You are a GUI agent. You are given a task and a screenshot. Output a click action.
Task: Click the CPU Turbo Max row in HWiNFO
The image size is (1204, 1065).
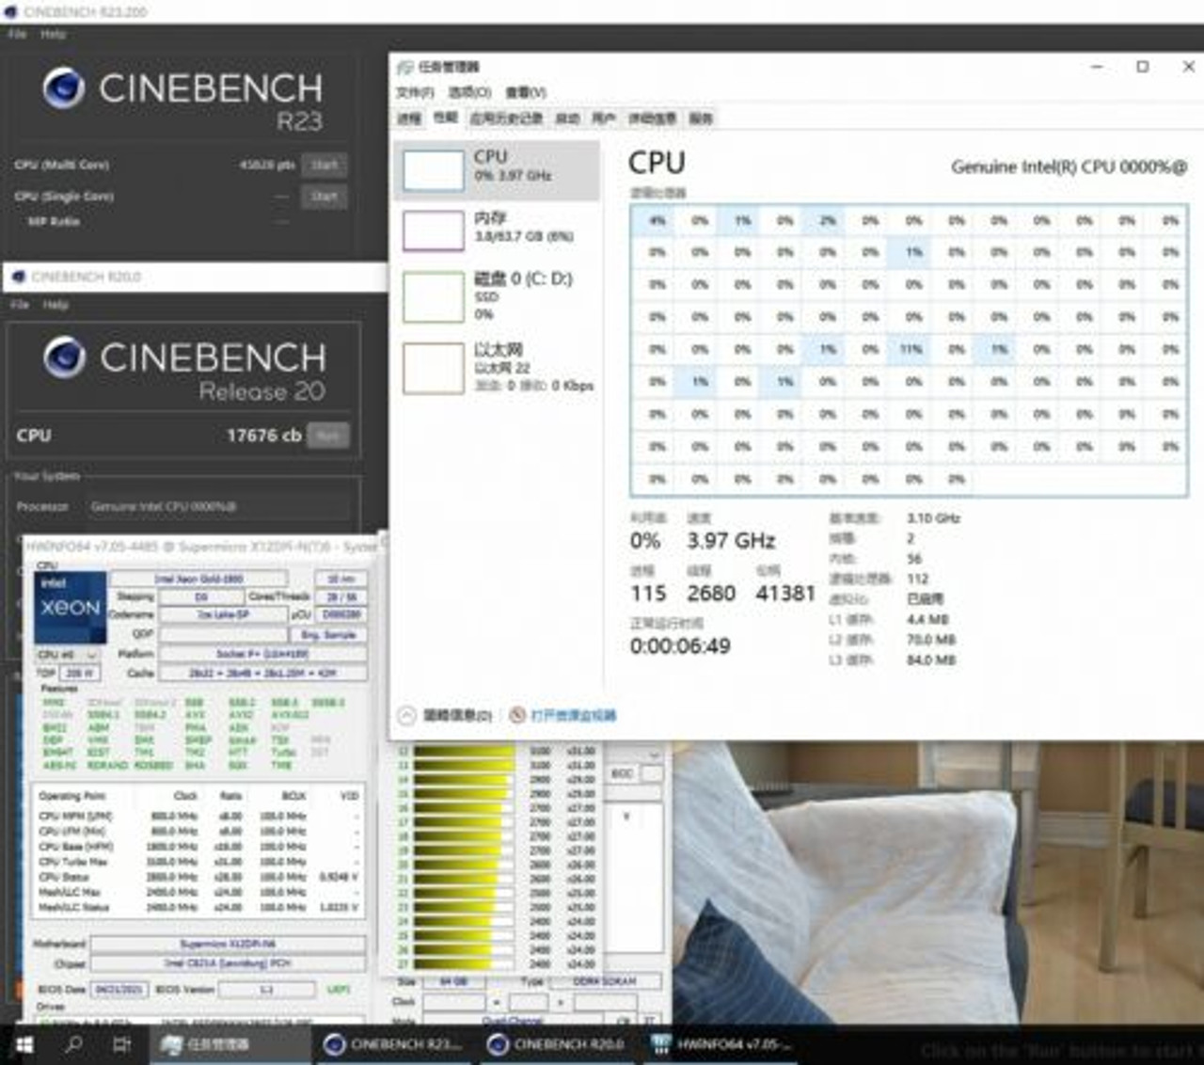click(198, 862)
